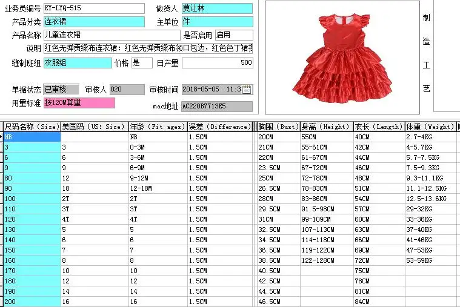Screen dimensions: 460x307
Task: Click the height cell 55-61CM
Action: (327, 147)
